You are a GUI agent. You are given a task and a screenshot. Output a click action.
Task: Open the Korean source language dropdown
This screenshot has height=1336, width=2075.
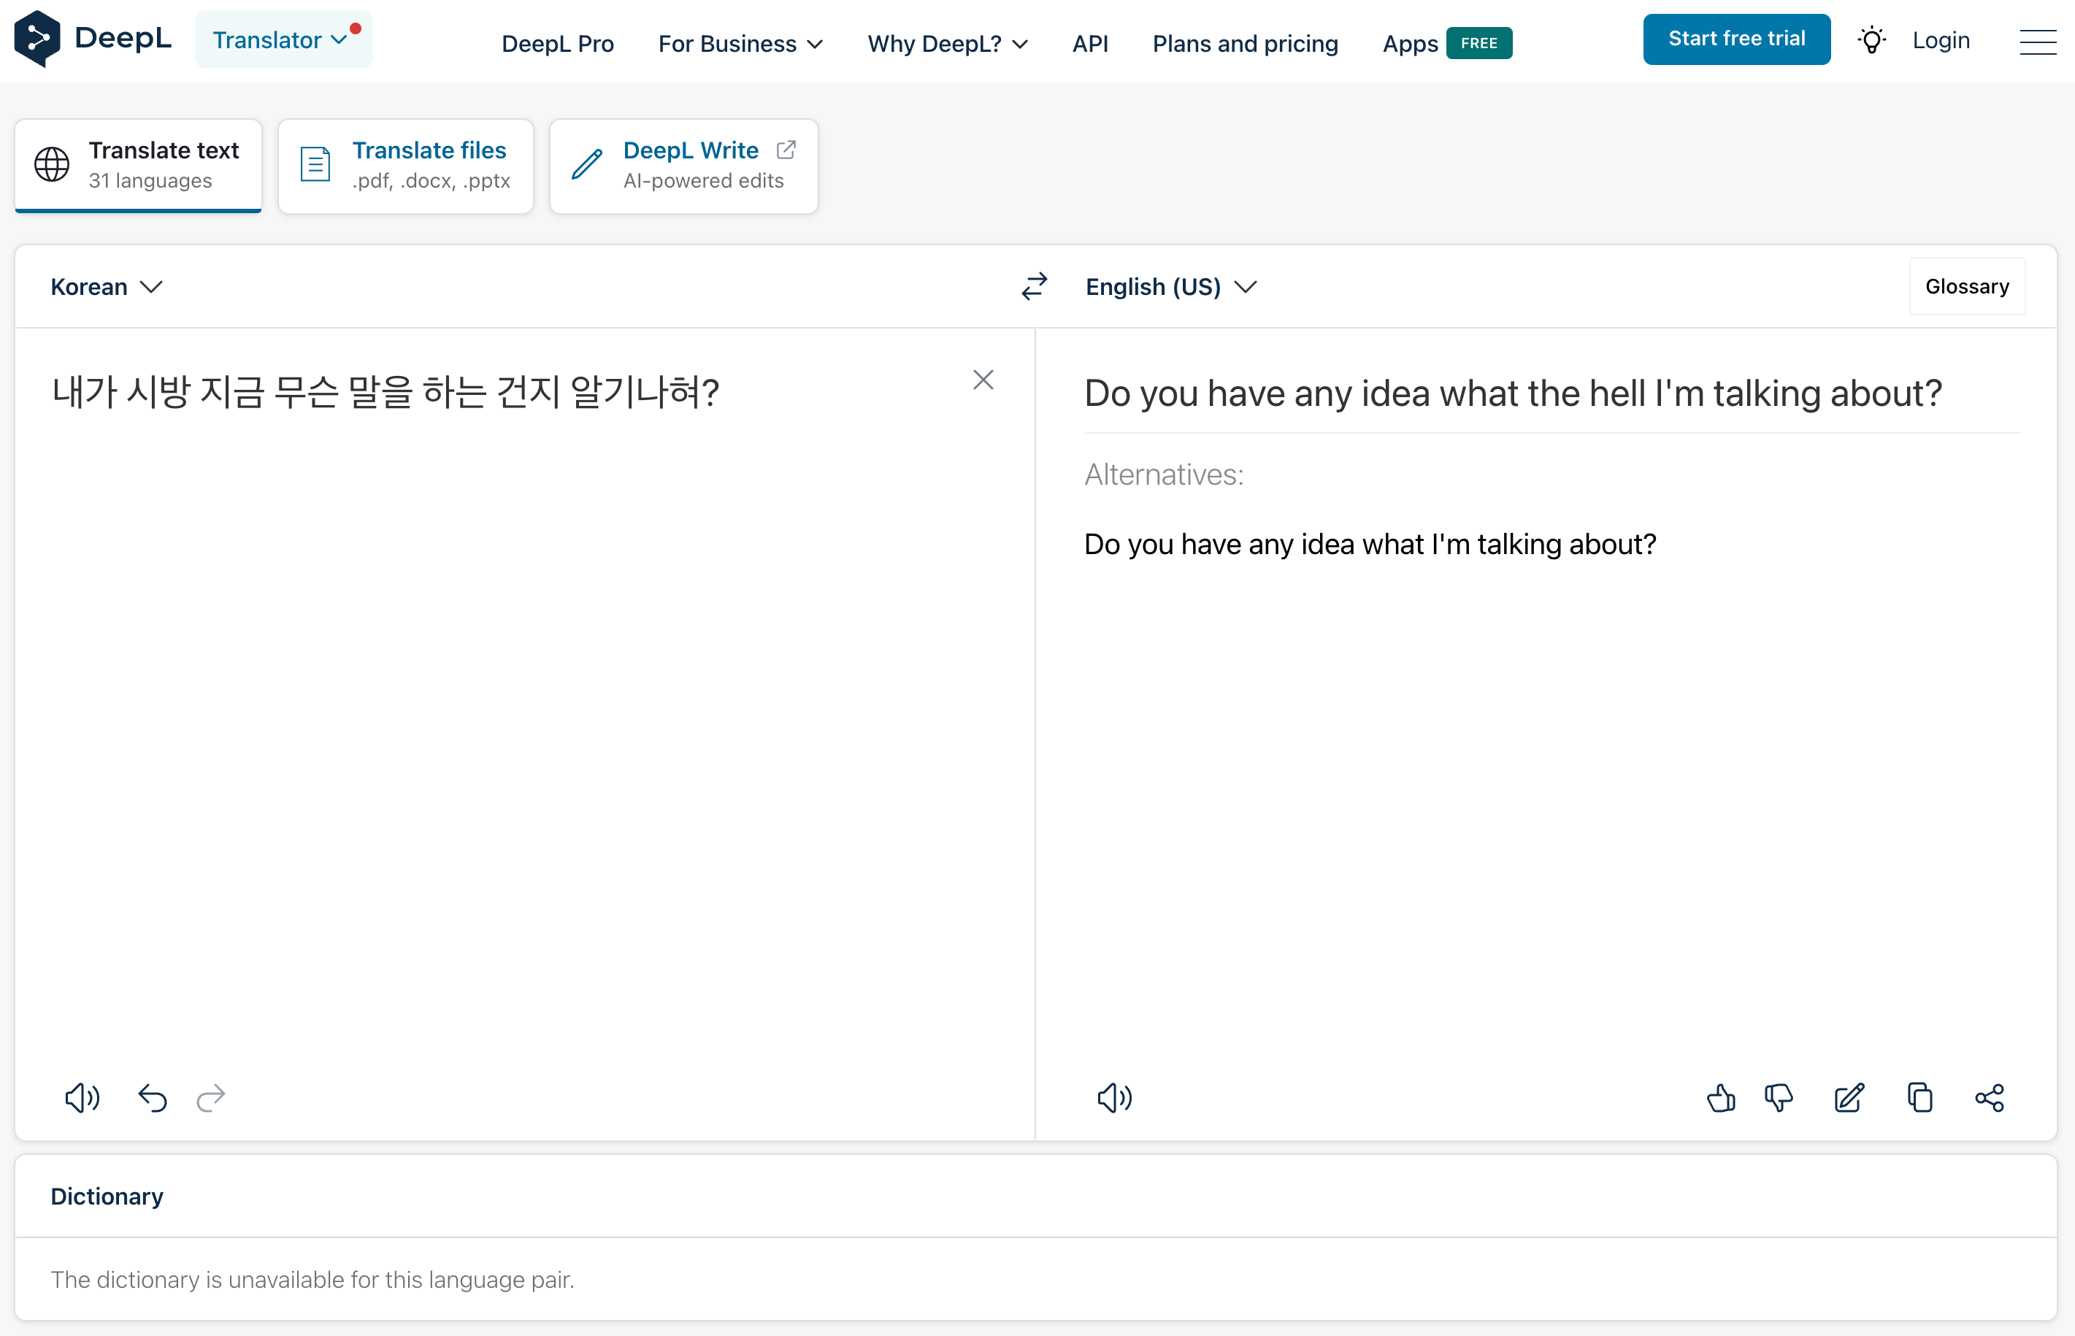pyautogui.click(x=106, y=286)
